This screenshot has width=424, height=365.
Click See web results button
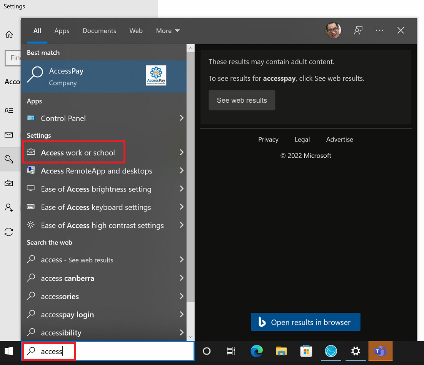(x=242, y=100)
